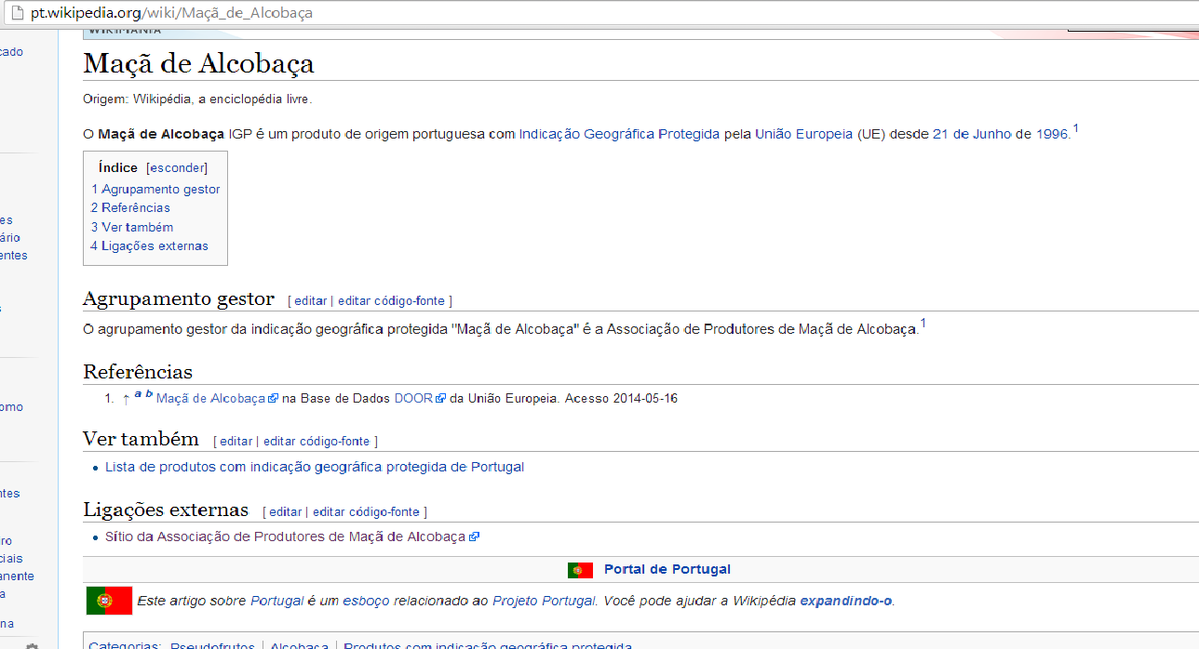1199x649 pixels.
Task: Open Lista de produtos com indicação geográfica protegida link
Action: tap(315, 467)
